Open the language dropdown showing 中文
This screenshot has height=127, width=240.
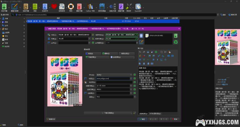pyautogui.click(x=135, y=97)
